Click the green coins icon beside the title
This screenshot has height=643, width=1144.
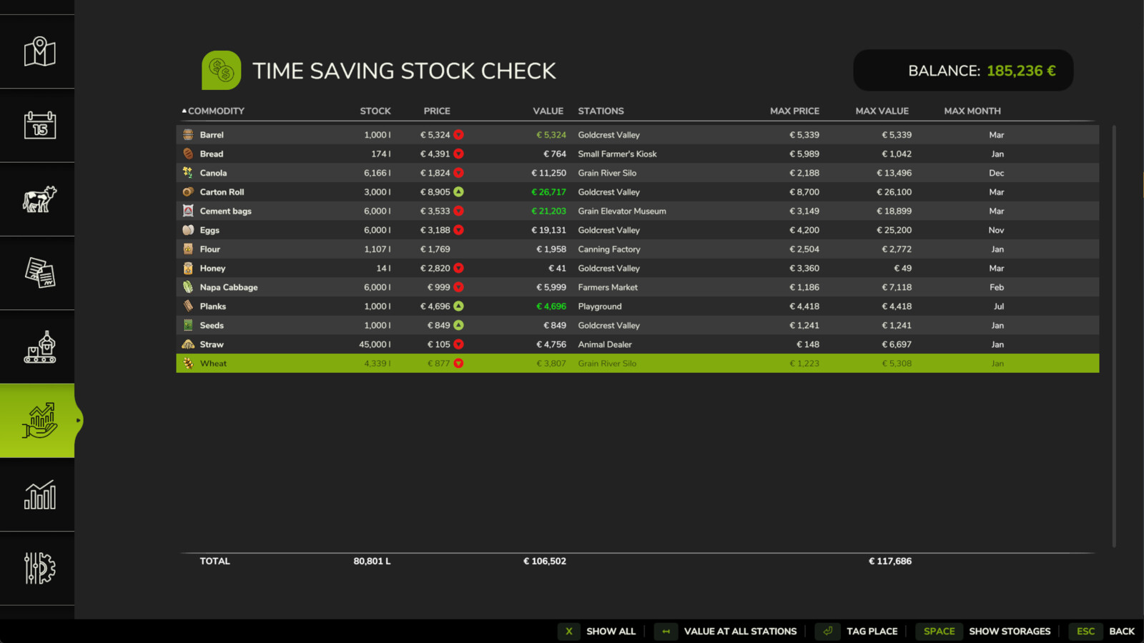pos(220,70)
